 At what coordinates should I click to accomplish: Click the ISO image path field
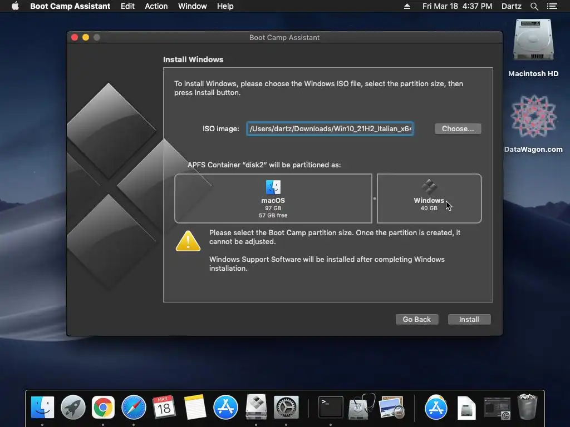[x=330, y=128]
